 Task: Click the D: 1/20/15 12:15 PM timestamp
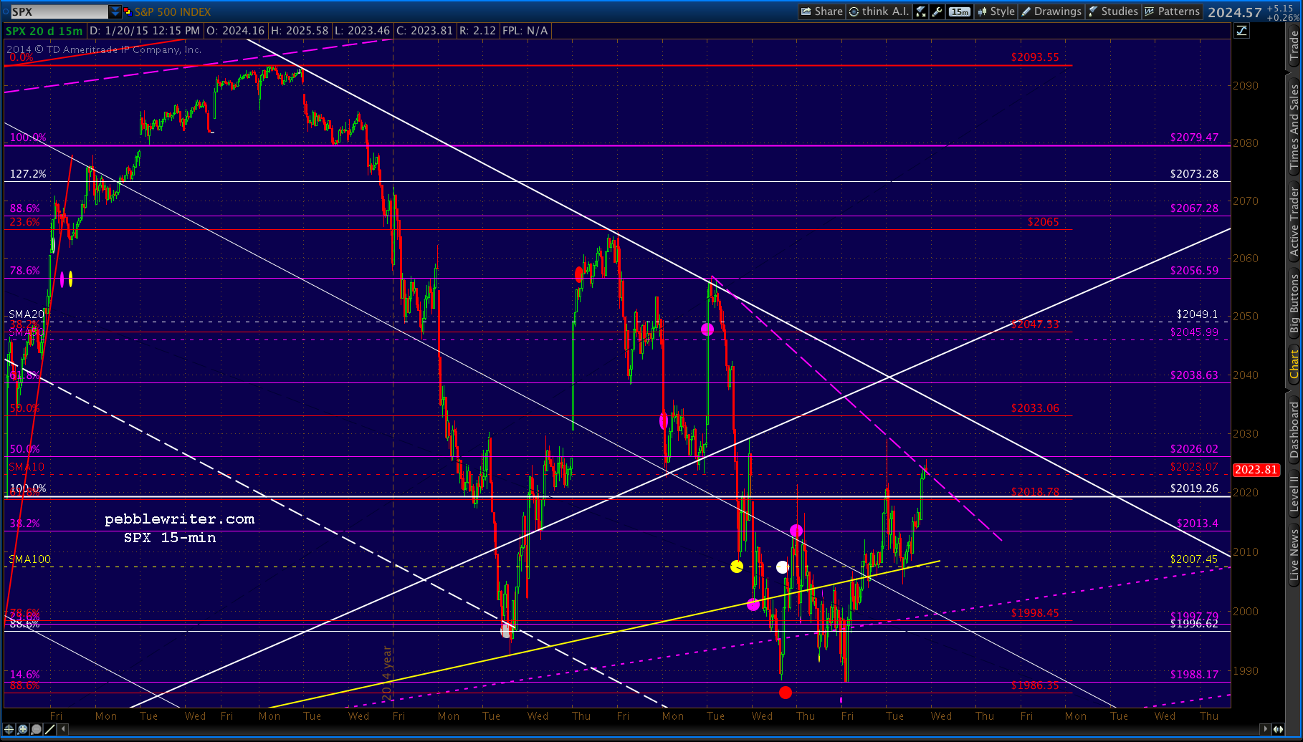(145, 31)
